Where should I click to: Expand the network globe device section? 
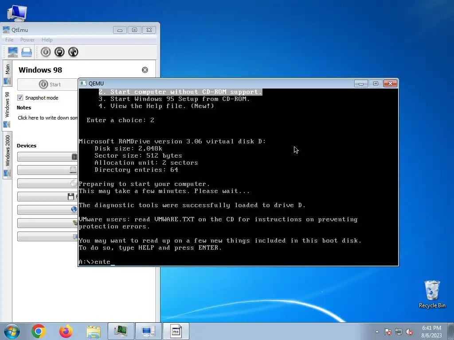tap(47, 210)
